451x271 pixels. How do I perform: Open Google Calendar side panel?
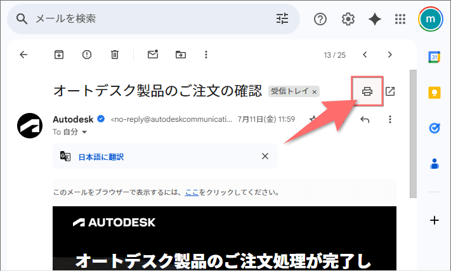(x=435, y=57)
